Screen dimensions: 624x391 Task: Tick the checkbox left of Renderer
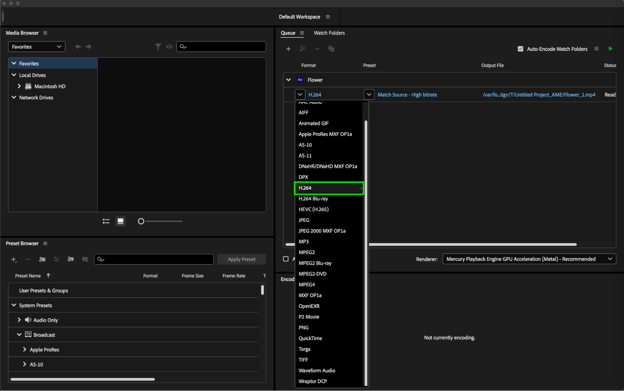tap(286, 259)
